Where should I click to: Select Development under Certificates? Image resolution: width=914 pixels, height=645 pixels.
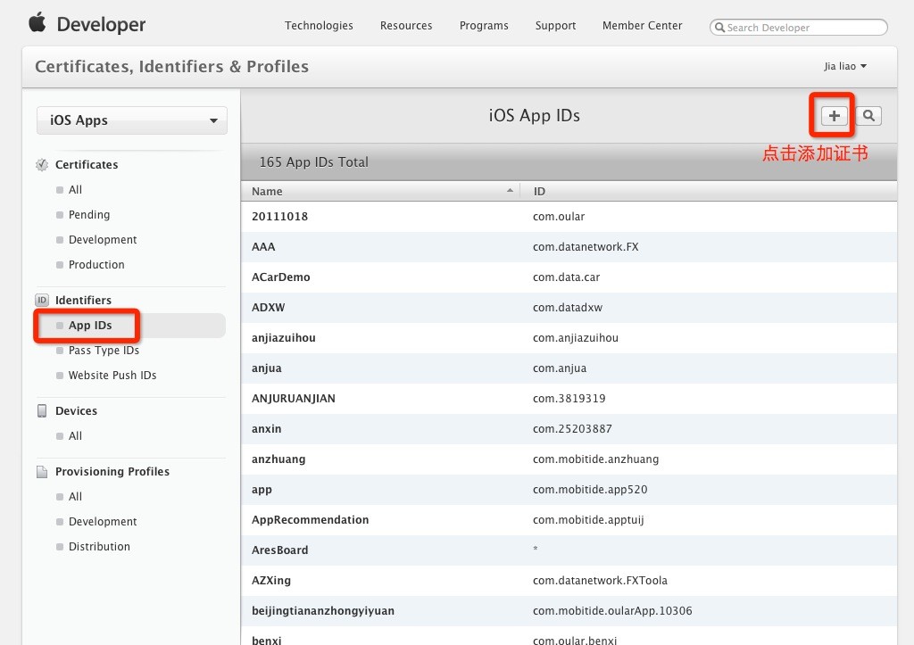click(x=103, y=240)
